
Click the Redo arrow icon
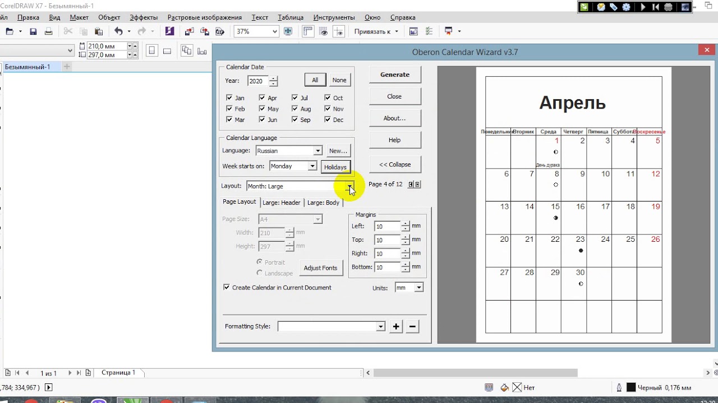(142, 31)
